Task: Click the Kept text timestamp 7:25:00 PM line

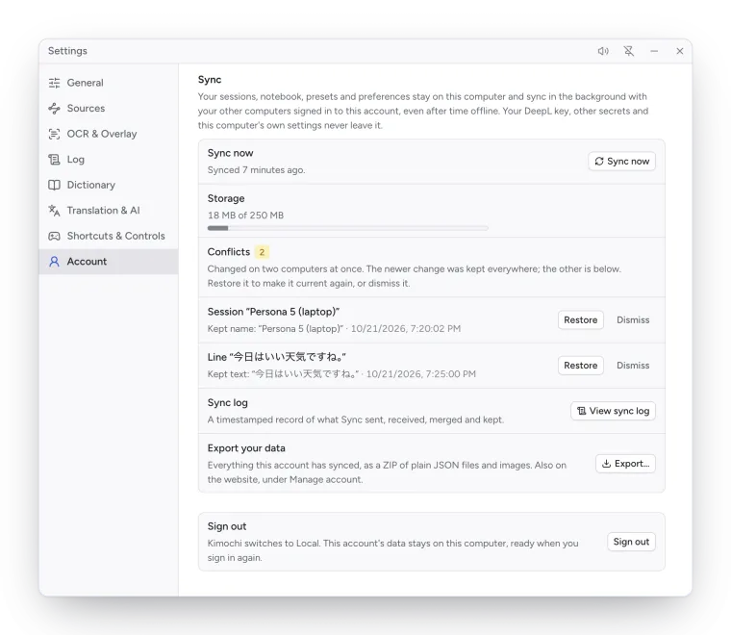Action: 341,374
